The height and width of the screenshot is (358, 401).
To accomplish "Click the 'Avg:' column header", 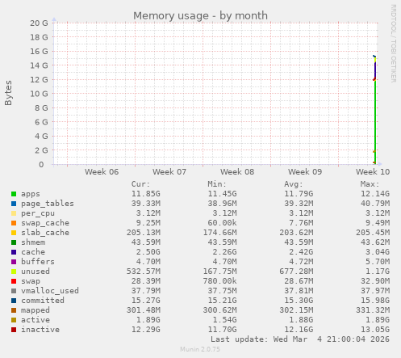I will (x=294, y=184).
